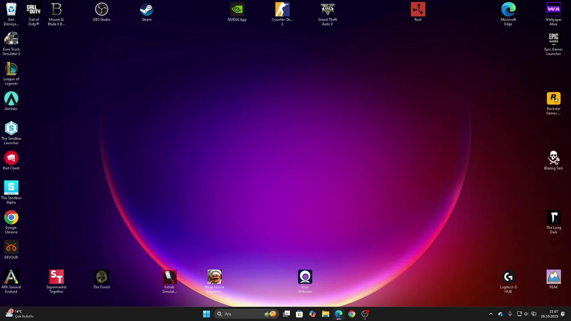Click the microphone tray icon
Screen dimensions: 571x321
510,314
